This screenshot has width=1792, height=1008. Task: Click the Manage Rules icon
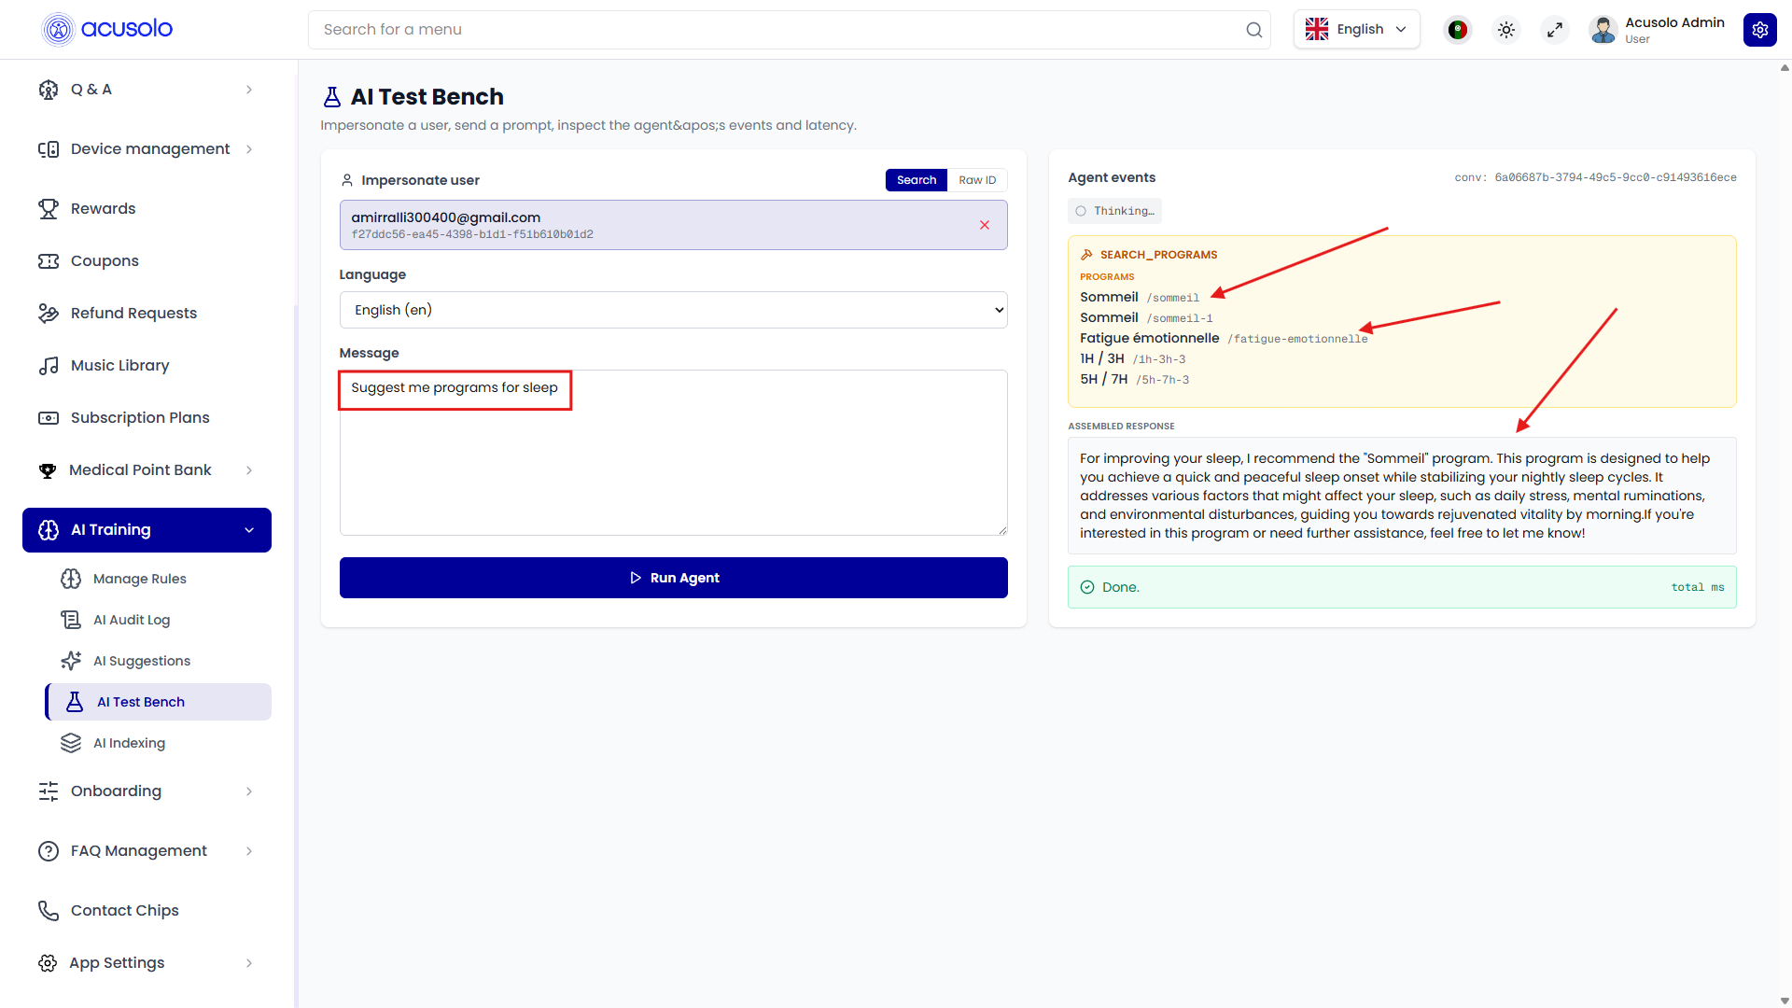71,579
